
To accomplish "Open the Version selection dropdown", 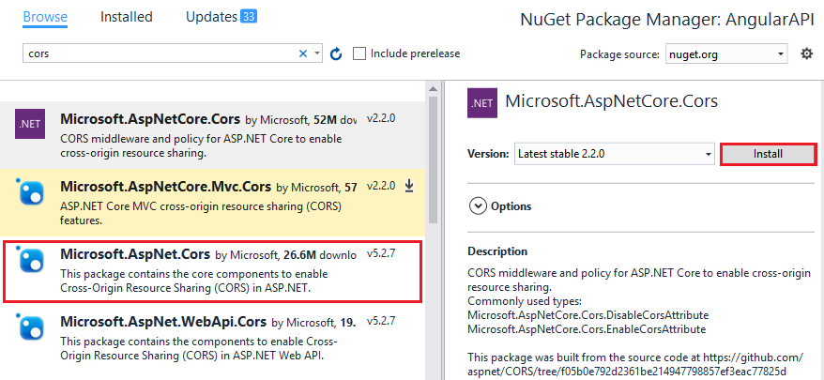I will 614,154.
